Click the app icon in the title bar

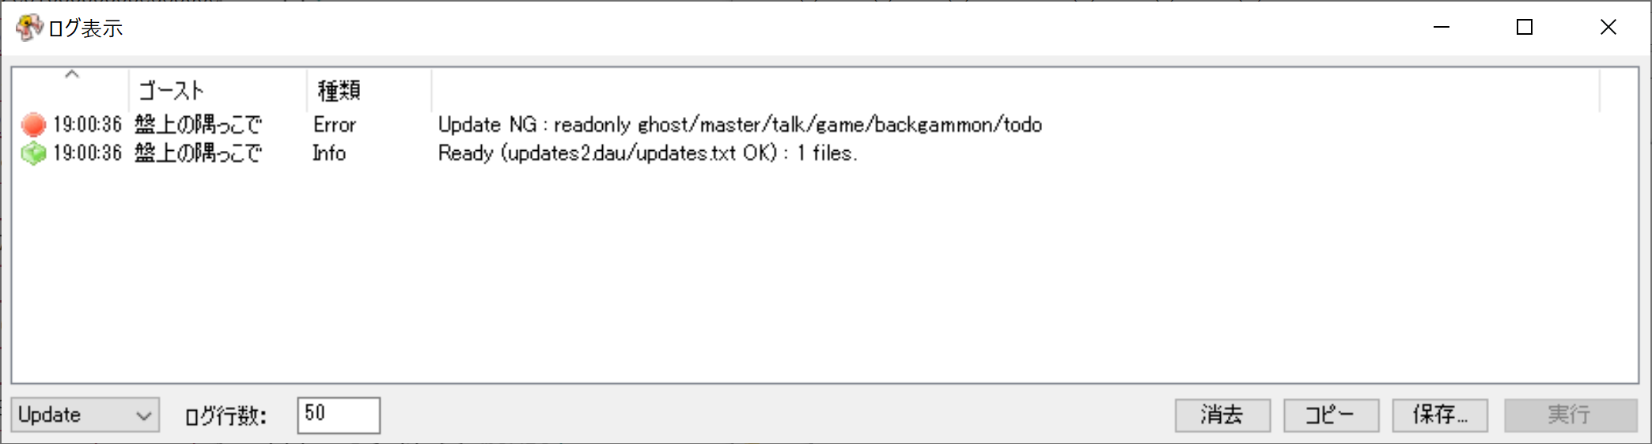click(28, 28)
